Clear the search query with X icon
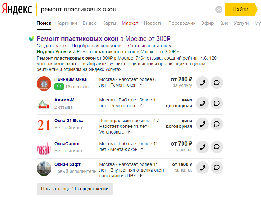The height and width of the screenshot is (202, 261). click(x=219, y=10)
